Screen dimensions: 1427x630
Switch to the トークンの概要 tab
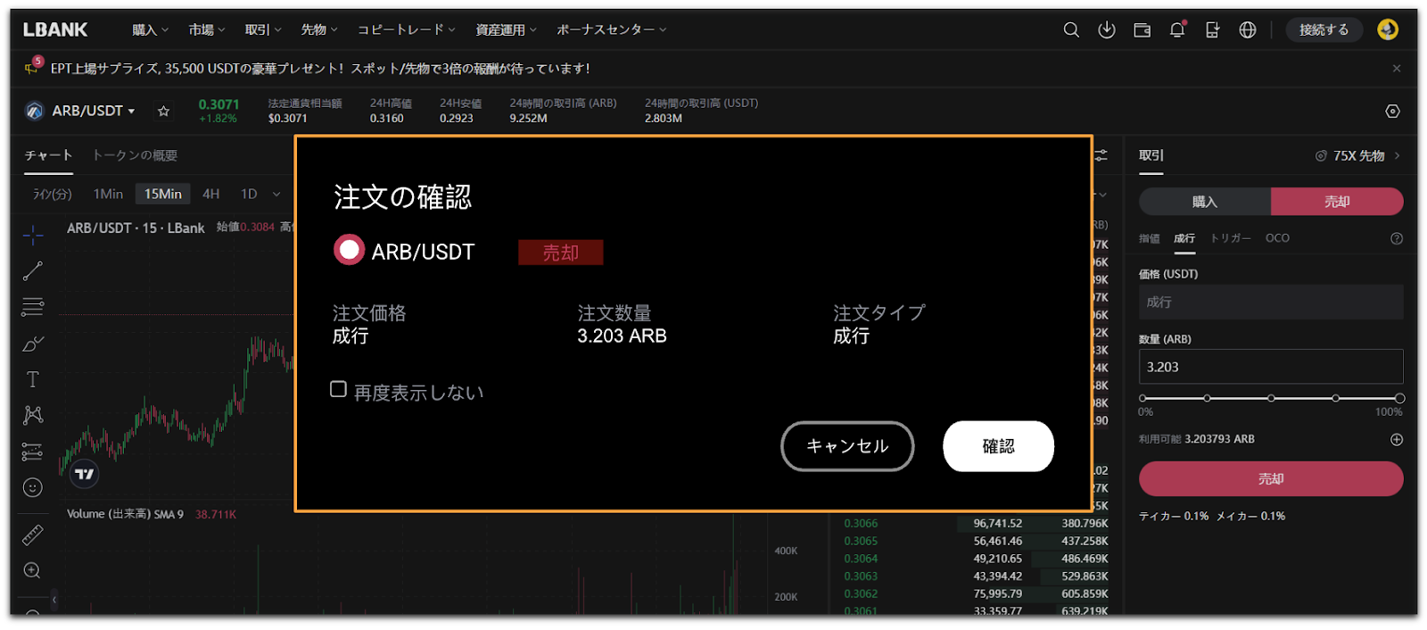tap(135, 155)
